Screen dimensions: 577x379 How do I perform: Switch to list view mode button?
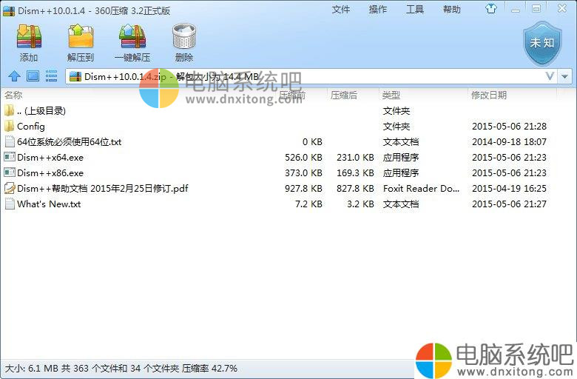51,76
